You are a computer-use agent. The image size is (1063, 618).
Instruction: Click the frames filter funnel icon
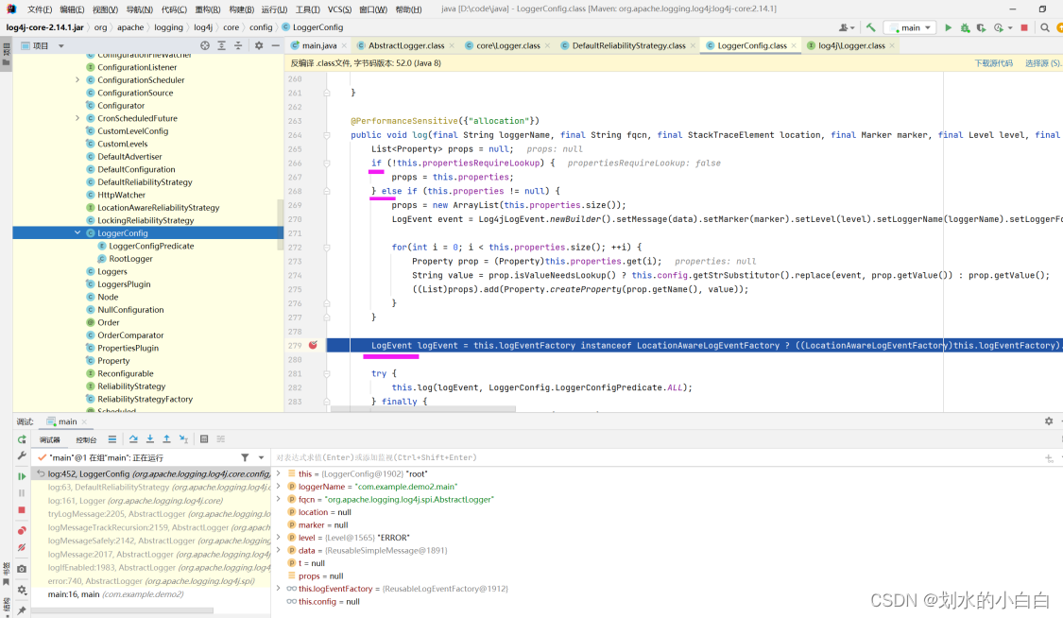point(245,457)
